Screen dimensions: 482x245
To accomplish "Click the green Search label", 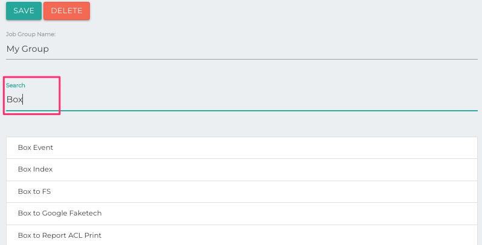I will coord(16,85).
